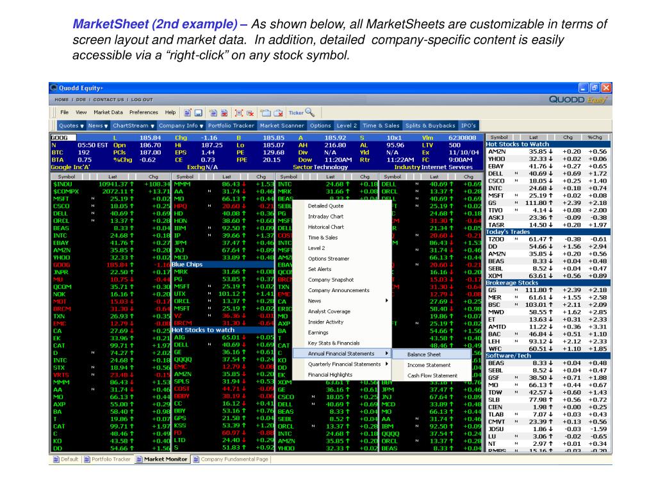Click the delete folder icon with red X
This screenshot has width=656, height=492.
pyautogui.click(x=278, y=113)
